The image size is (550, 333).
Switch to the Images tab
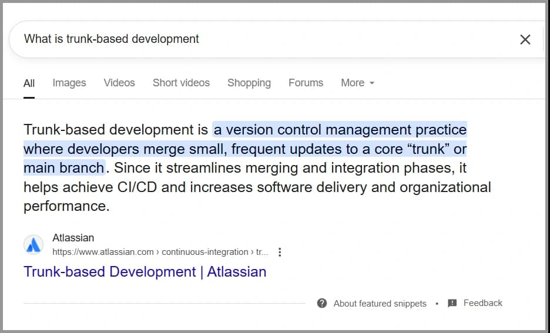click(69, 83)
